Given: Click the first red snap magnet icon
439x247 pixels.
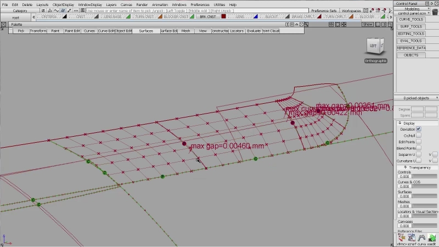Looking at the screenshot, I should click(x=372, y=10).
